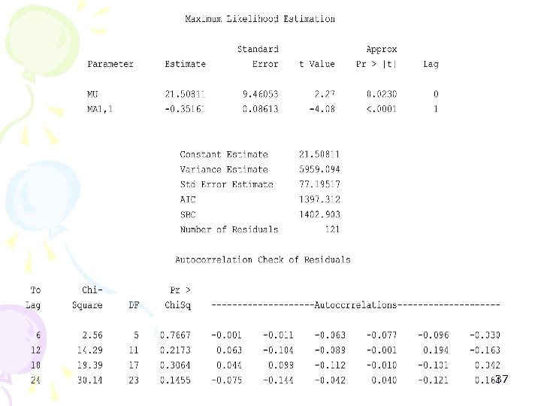Click the slide number 37
The width and height of the screenshot is (541, 406).
click(502, 379)
